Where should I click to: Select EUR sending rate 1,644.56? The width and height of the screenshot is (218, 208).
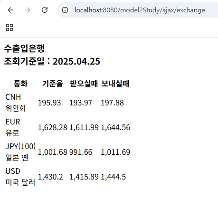[x=115, y=128]
